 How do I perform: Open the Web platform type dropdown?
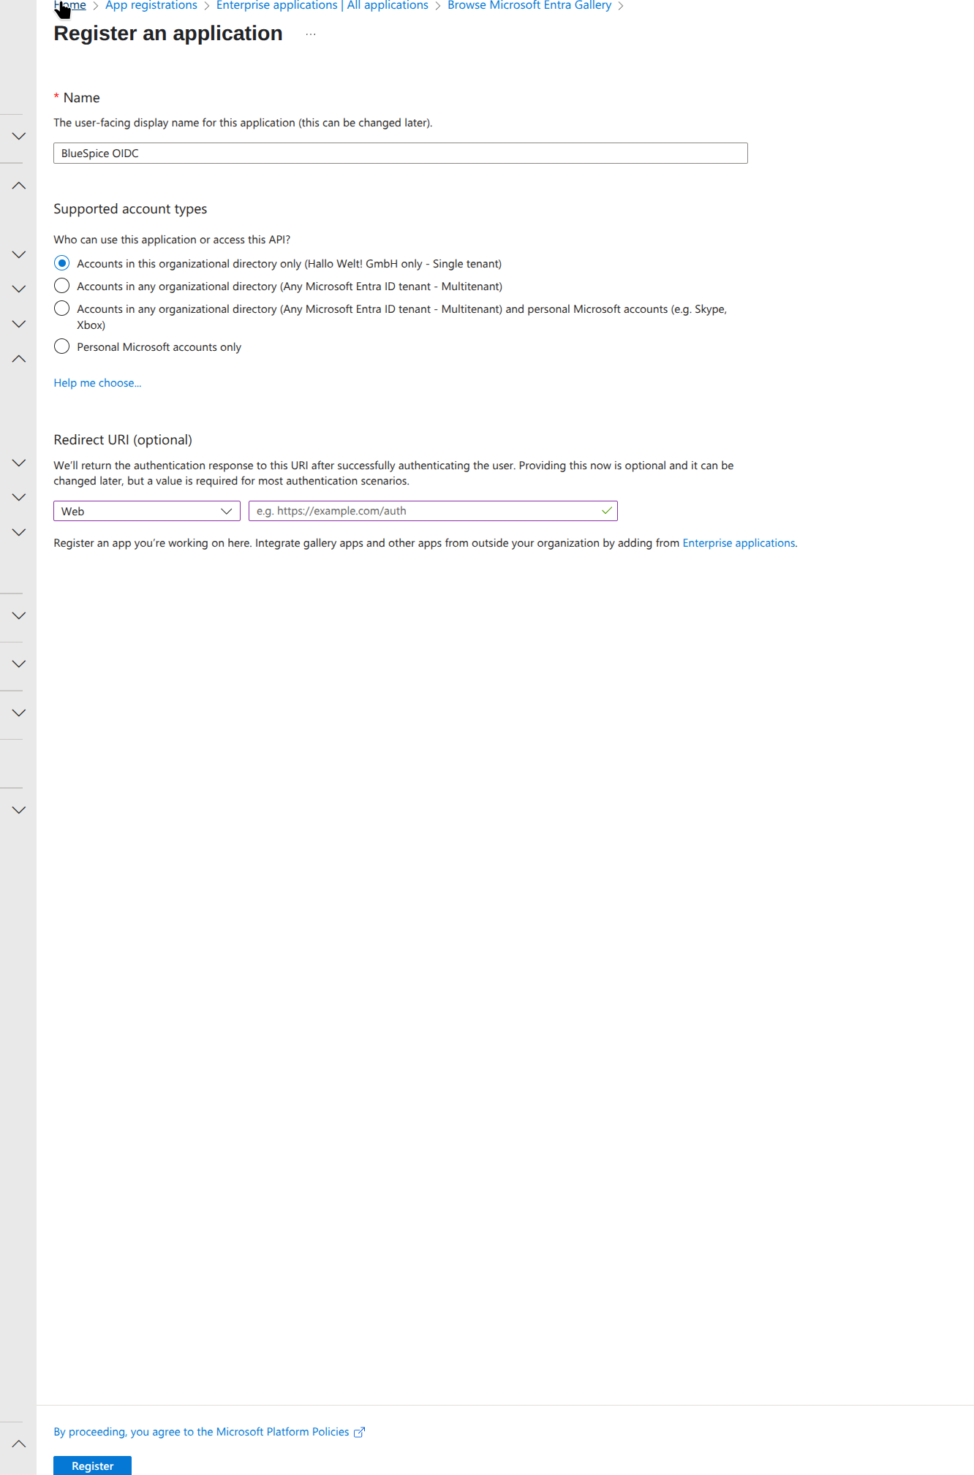point(146,511)
